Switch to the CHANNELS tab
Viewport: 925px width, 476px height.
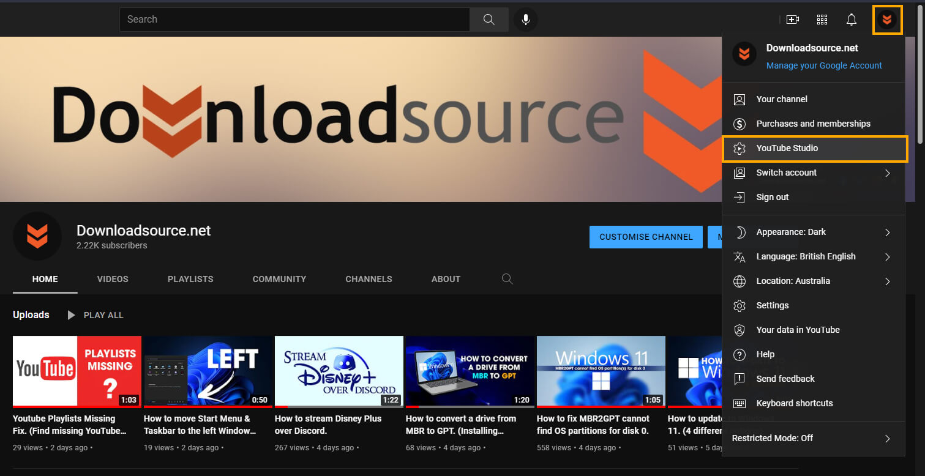click(369, 279)
